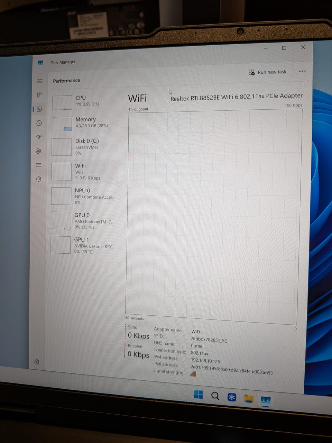
Task: Click the Memory mini graph thumbnail
Action: [x=62, y=124]
